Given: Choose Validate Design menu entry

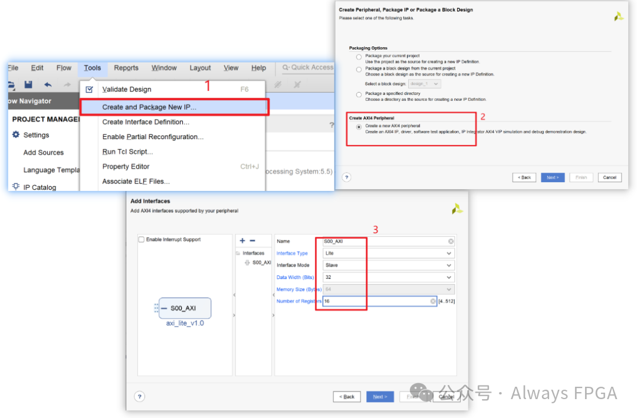Looking at the screenshot, I should click(173, 90).
